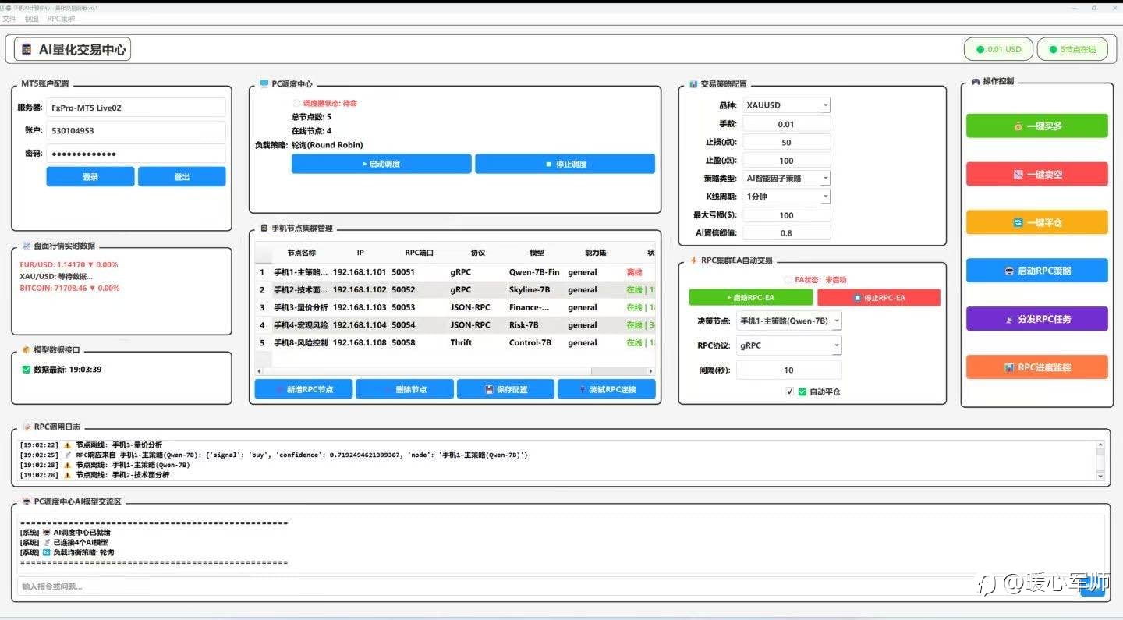Click the 服务器 input field
Screen dimensions: 1123x620
pyautogui.click(x=136, y=108)
